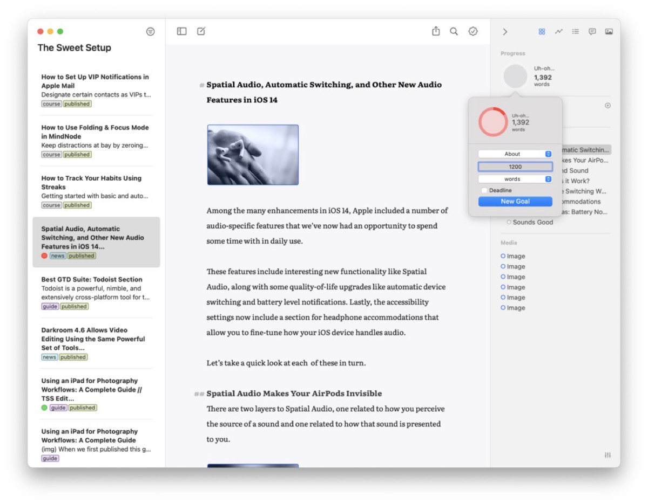Open dashboard settings sliders icon
Screen dimensions: 648x504
coord(607,455)
